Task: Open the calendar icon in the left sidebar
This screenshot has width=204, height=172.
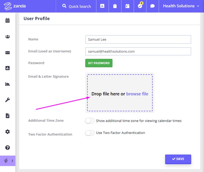Action: (x=8, y=21)
